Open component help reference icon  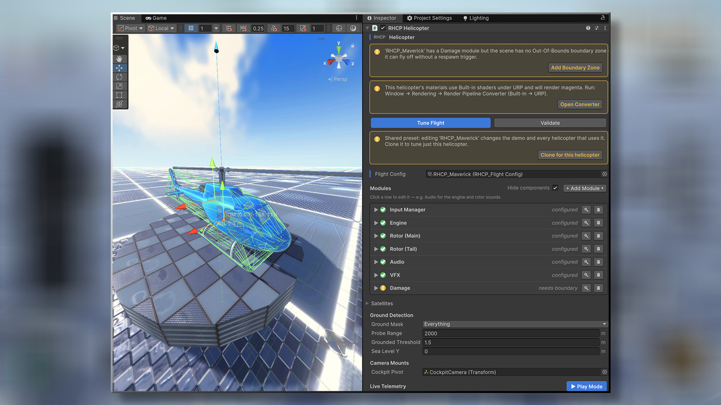[588, 28]
